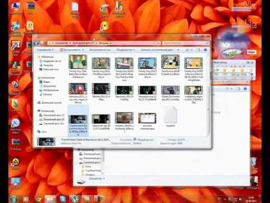Open Explorer help with the question-mark icon
Screen dimensions: 270x203
point(205,50)
